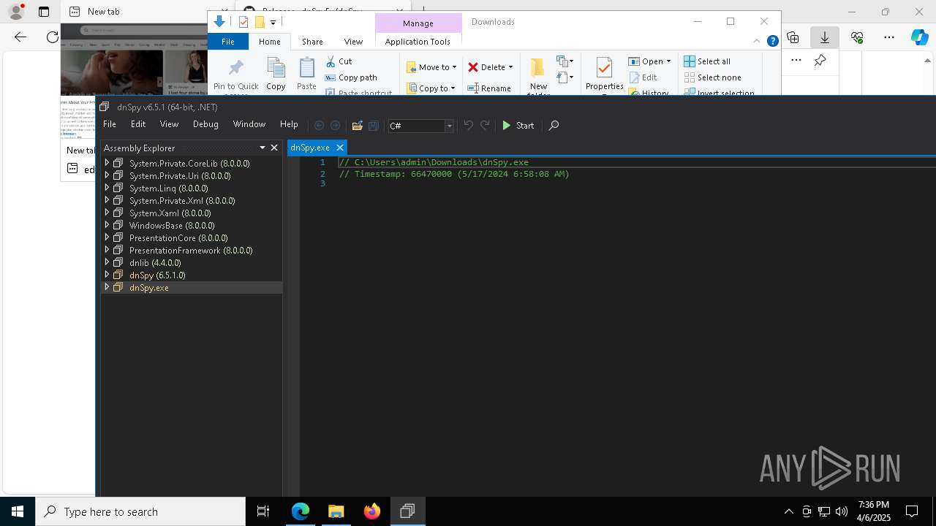
Task: Expand System.Private.CoreLib node
Action: (107, 163)
